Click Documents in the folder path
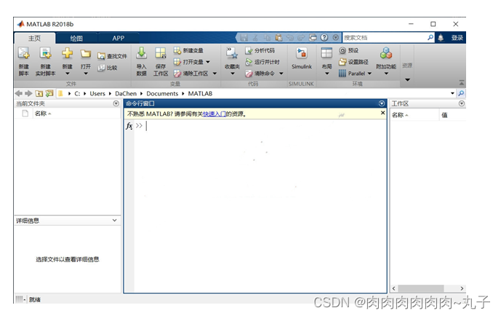 (x=162, y=93)
